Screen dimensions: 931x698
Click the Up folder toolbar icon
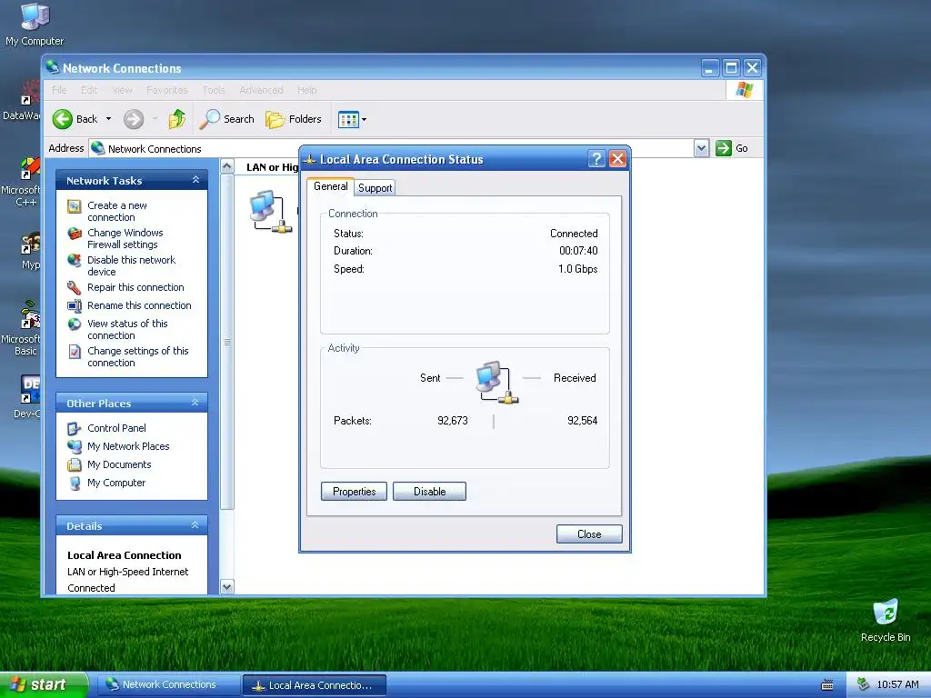(x=176, y=119)
